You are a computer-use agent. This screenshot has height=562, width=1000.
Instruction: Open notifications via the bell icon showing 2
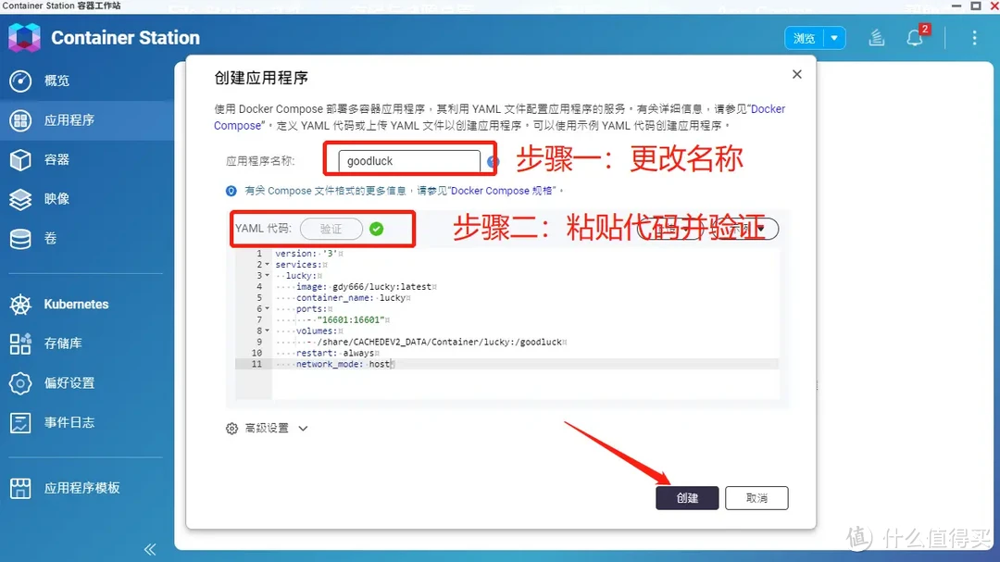(915, 38)
